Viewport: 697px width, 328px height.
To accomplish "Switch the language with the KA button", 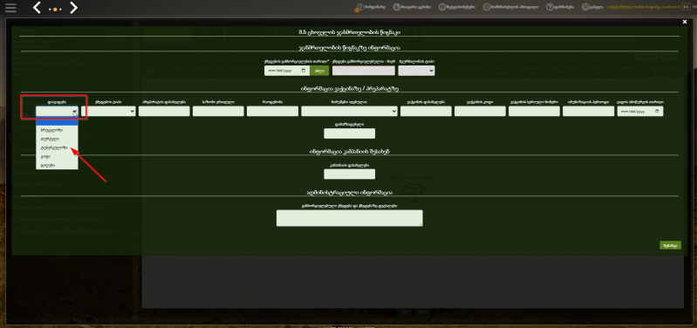I will click(x=685, y=7).
